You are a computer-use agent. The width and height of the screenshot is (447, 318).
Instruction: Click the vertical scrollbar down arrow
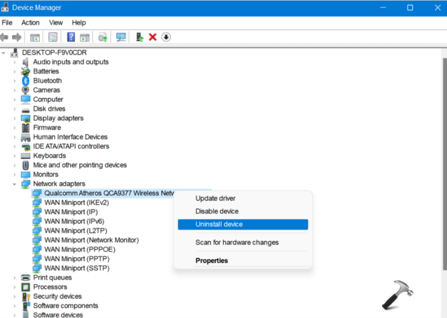click(442, 313)
